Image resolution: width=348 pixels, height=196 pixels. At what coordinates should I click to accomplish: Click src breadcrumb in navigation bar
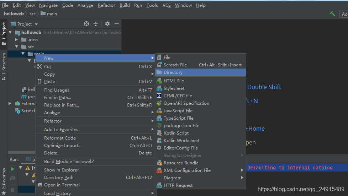coord(32,14)
